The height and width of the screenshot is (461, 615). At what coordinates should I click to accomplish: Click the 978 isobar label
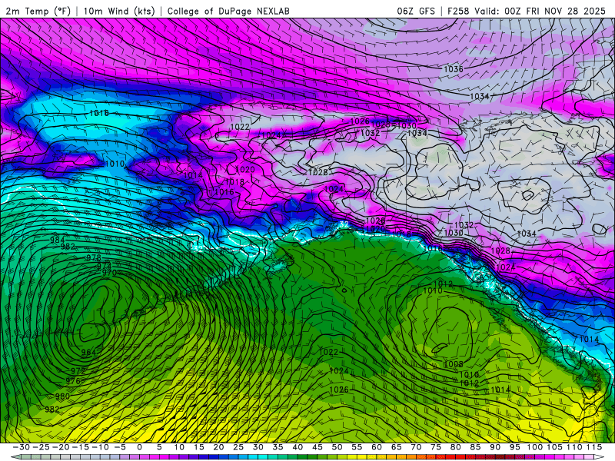[94, 257]
